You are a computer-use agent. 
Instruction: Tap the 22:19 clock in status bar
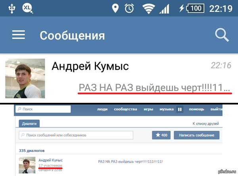click(221, 8)
